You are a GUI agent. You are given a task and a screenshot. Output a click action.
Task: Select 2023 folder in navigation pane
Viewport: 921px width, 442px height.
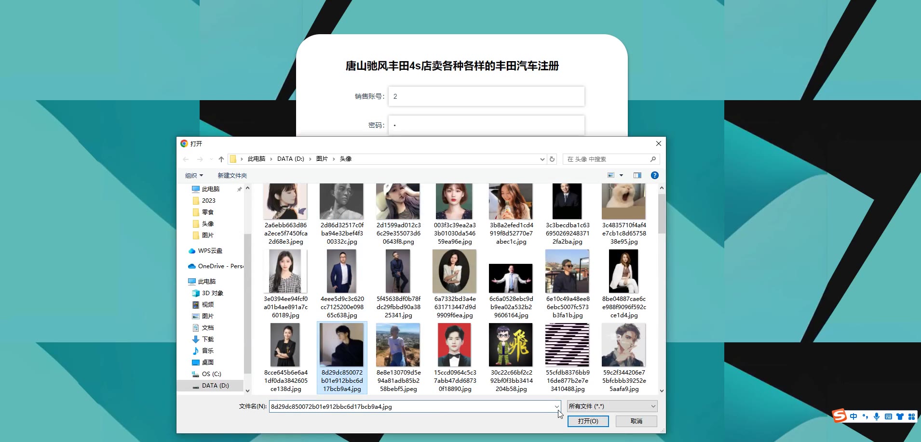(x=209, y=201)
